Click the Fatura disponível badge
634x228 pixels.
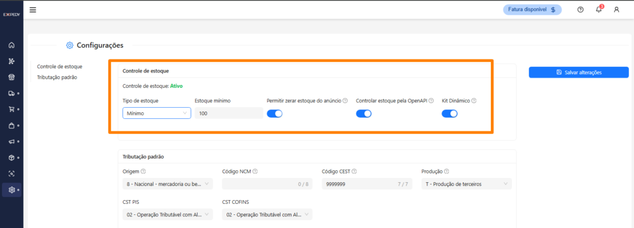coord(532,10)
